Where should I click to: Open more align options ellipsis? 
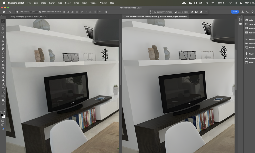(100, 12)
